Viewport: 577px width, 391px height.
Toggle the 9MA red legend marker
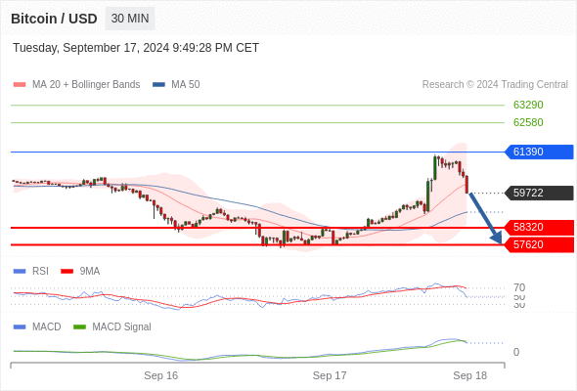[x=67, y=272]
